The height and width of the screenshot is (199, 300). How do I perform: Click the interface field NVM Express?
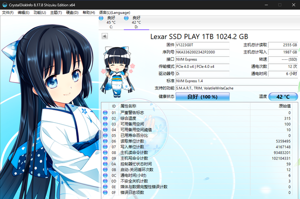202,59
